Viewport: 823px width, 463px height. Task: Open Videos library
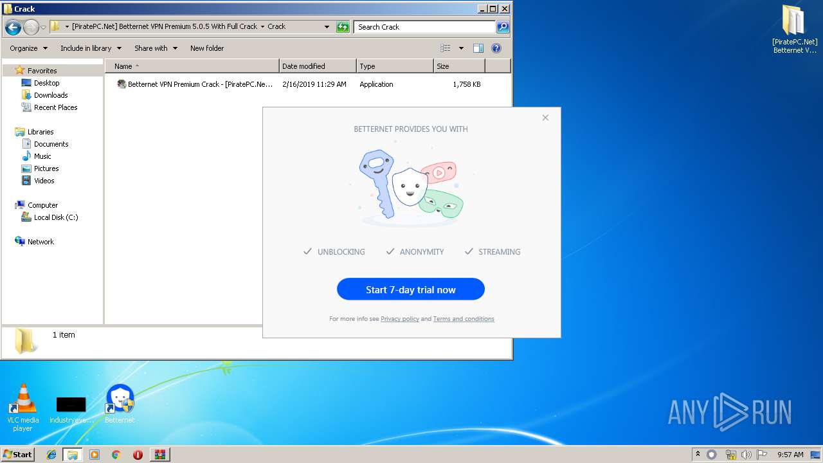click(x=44, y=181)
